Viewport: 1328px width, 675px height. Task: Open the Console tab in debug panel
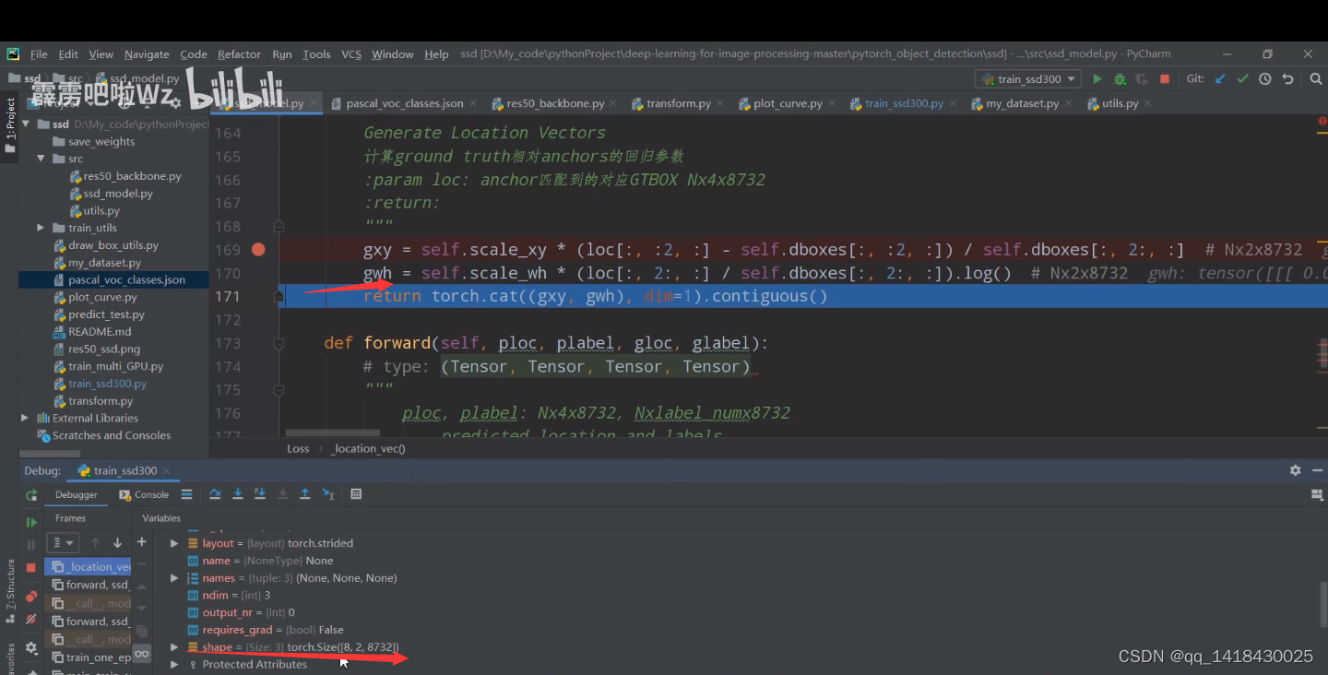(x=146, y=494)
